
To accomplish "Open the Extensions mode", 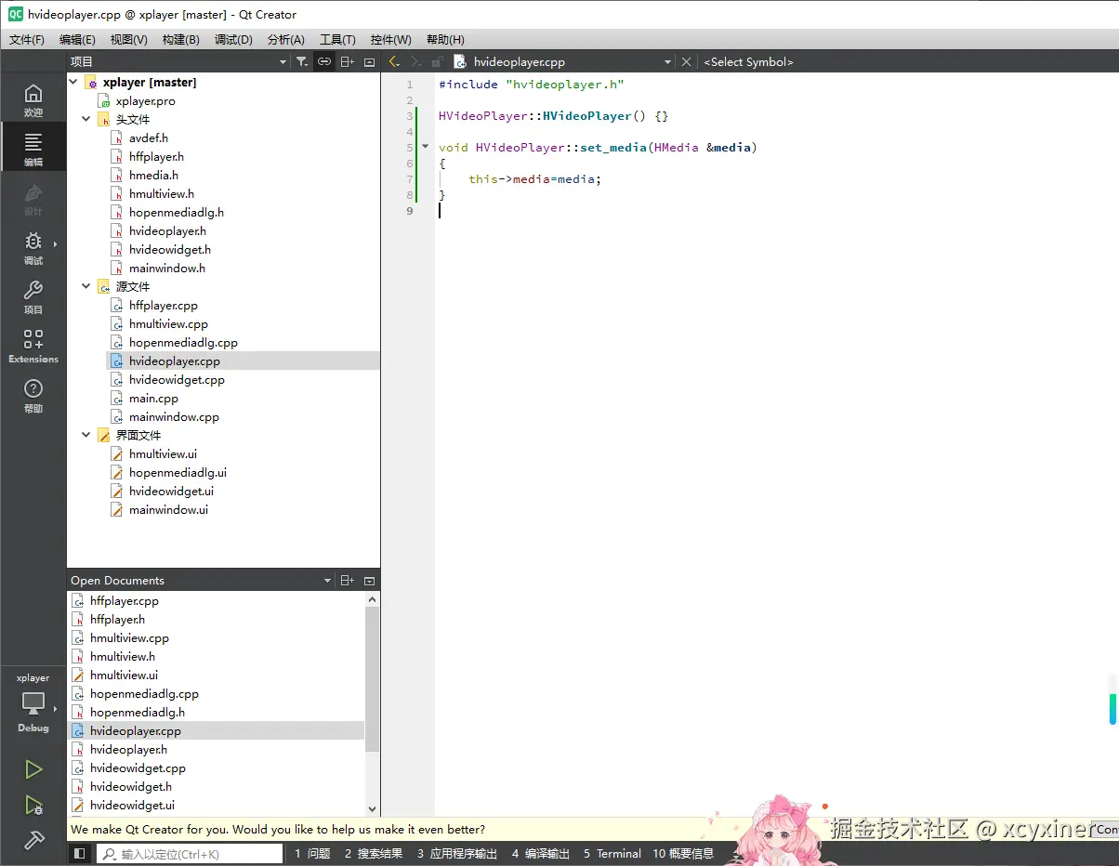I will click(x=33, y=346).
